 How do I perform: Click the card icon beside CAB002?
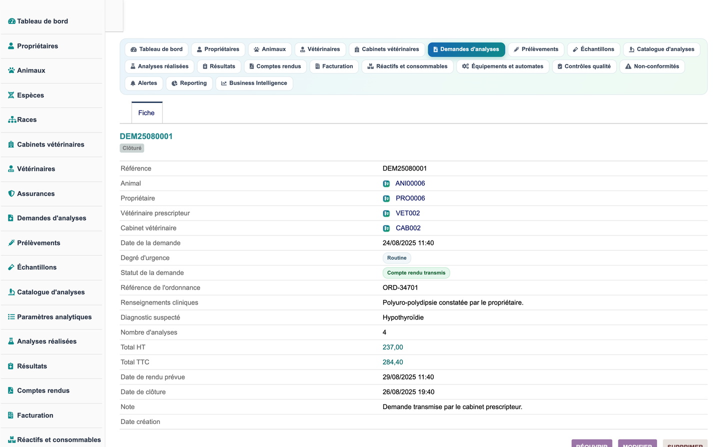pos(386,228)
